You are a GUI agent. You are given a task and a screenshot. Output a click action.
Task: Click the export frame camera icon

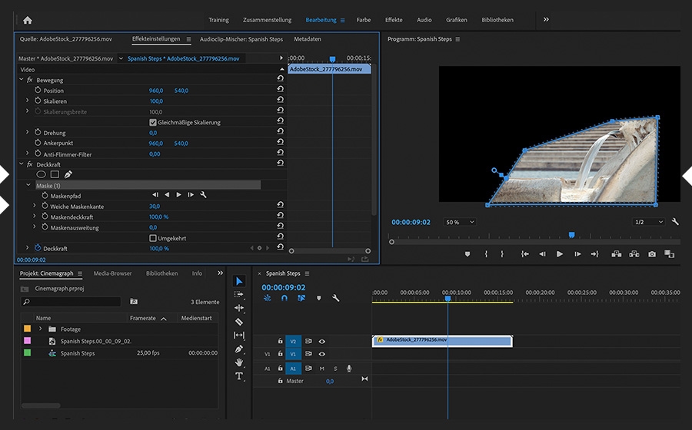[x=652, y=254]
